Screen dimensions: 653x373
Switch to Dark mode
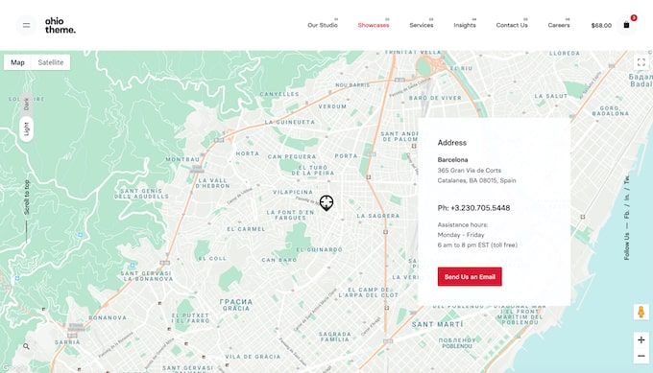point(26,104)
